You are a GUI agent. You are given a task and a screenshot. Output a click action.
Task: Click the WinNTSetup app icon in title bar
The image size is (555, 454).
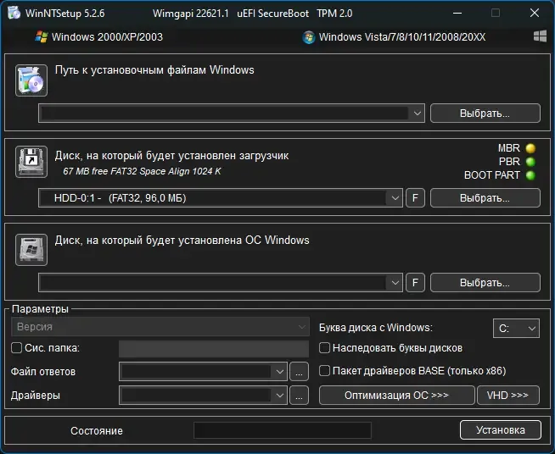pyautogui.click(x=14, y=13)
